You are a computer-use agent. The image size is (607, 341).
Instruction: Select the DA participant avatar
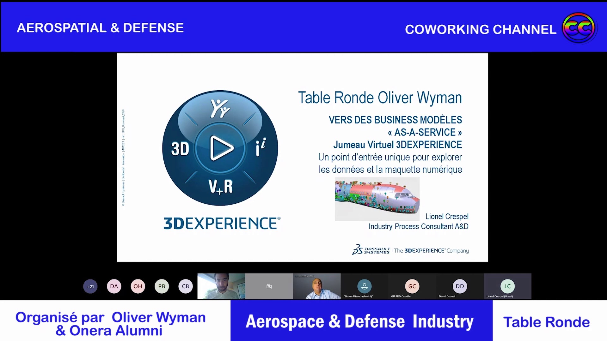[x=114, y=286]
